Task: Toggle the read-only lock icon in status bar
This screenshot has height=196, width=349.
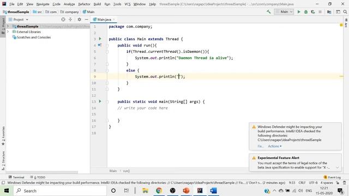Action: click(338, 183)
